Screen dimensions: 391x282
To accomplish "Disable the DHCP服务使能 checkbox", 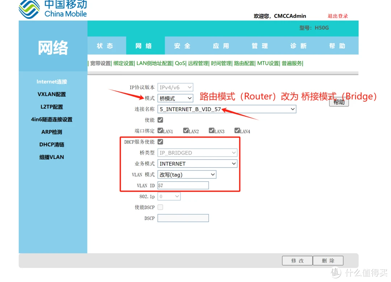I will (x=160, y=142).
